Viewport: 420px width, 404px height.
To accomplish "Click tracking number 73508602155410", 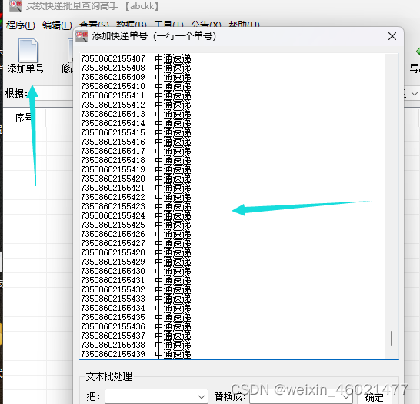I will pyautogui.click(x=113, y=86).
